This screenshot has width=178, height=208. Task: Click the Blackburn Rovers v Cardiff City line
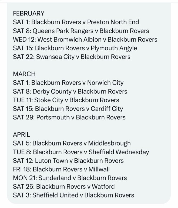tap(68, 109)
